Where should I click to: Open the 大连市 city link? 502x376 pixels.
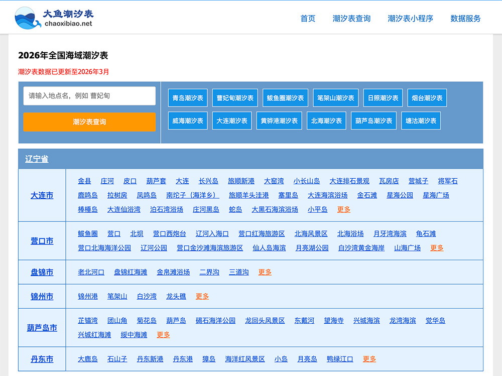point(42,195)
